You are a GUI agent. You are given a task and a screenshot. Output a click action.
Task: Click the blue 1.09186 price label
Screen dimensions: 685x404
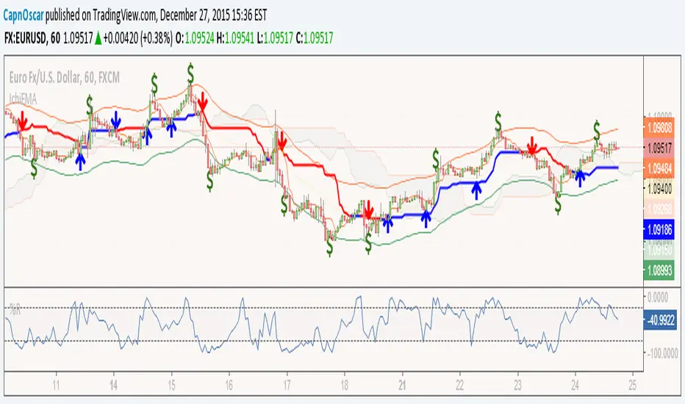(x=659, y=229)
